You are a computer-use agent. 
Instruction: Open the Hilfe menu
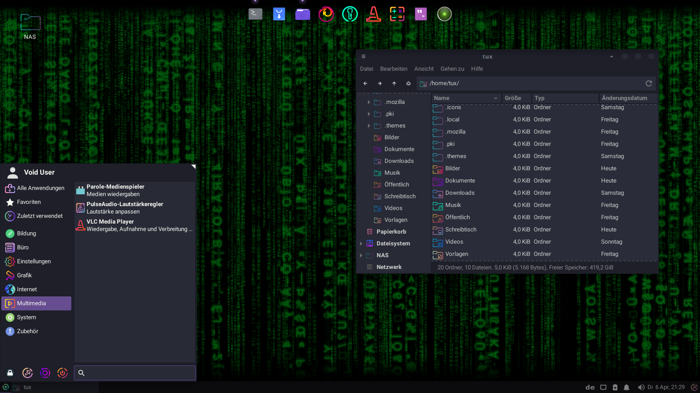477,69
